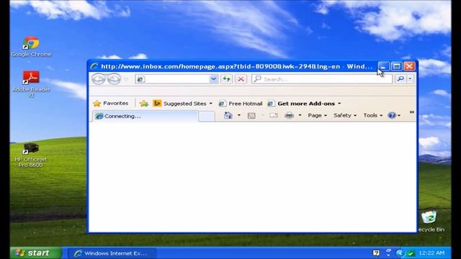This screenshot has height=259, width=461.
Task: Click the Help question mark icon
Action: pyautogui.click(x=392, y=115)
